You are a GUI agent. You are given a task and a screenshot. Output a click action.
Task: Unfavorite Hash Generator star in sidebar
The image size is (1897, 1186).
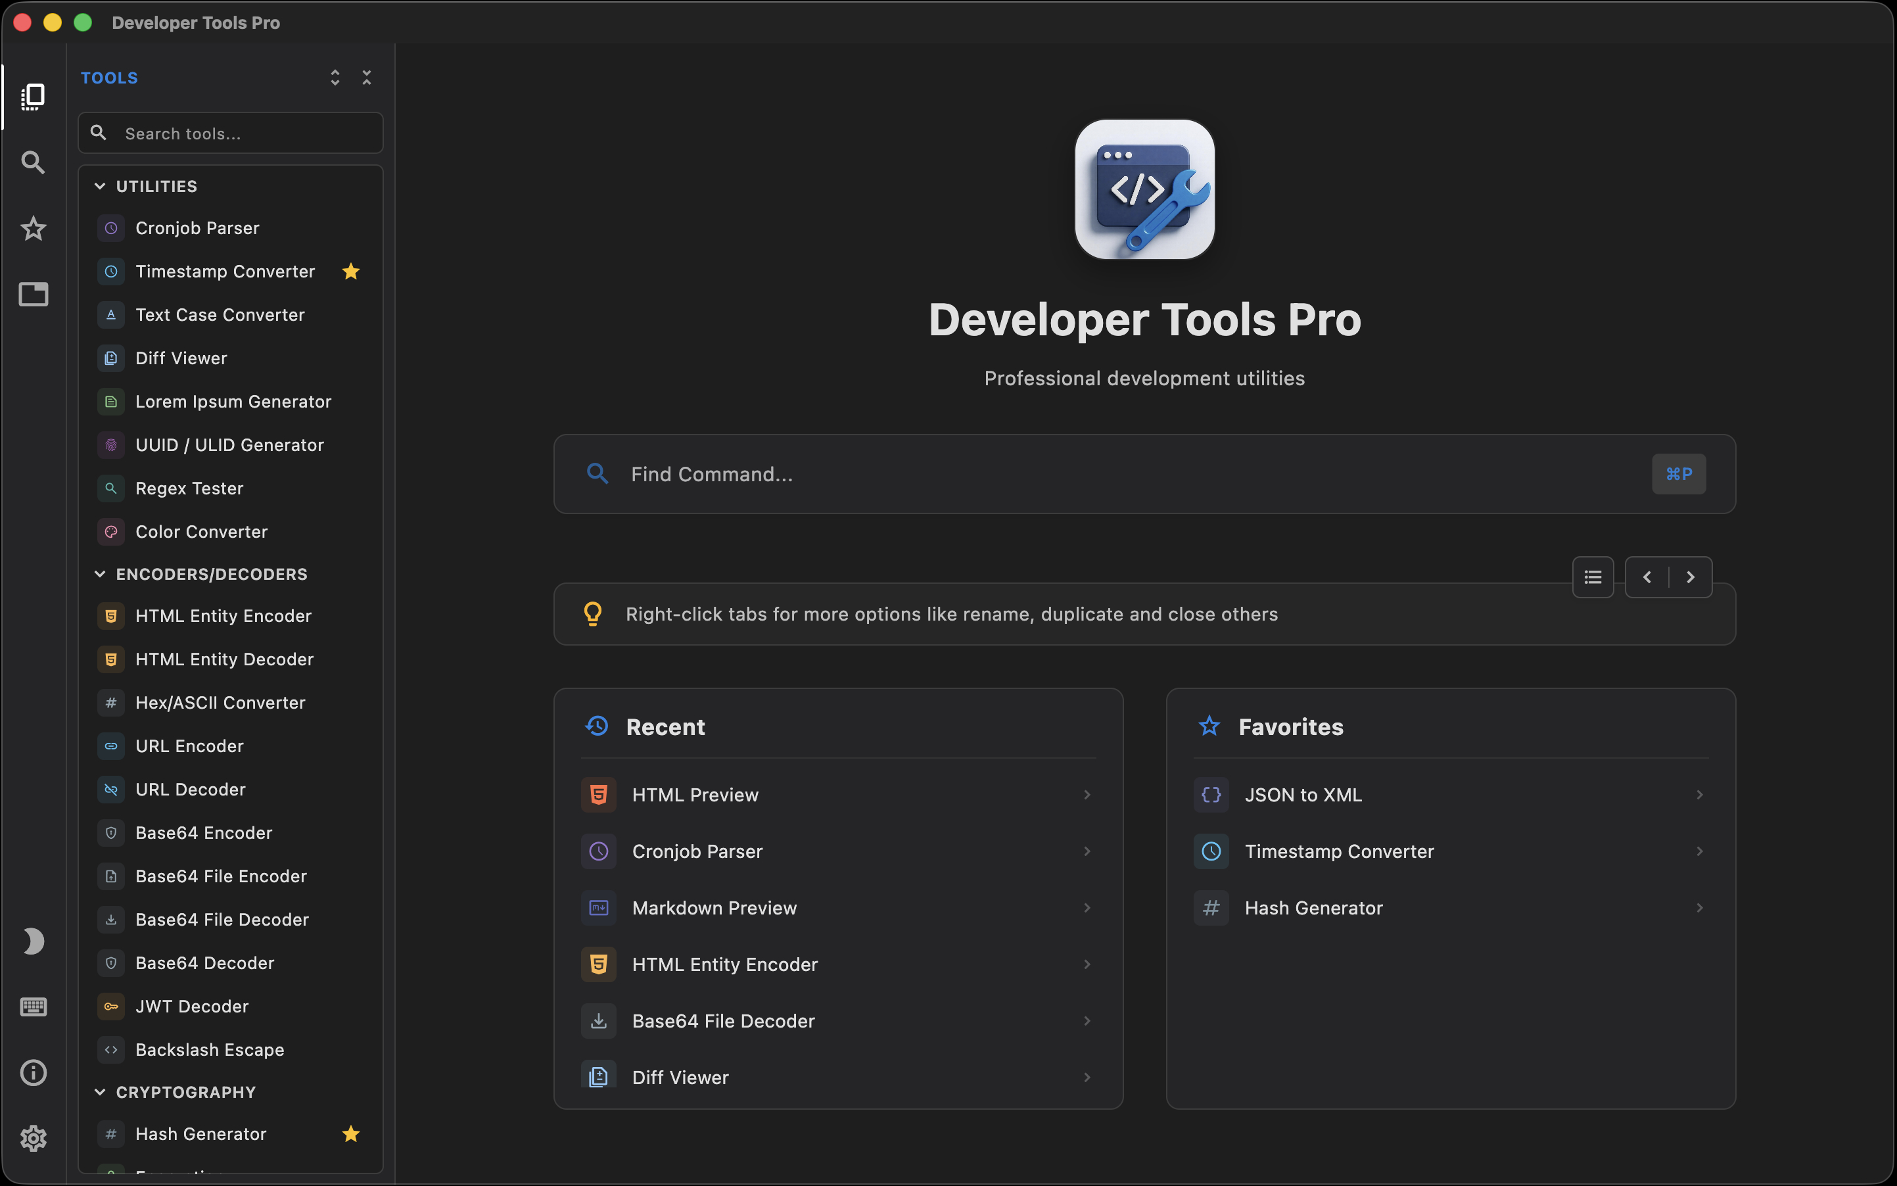click(x=350, y=1133)
